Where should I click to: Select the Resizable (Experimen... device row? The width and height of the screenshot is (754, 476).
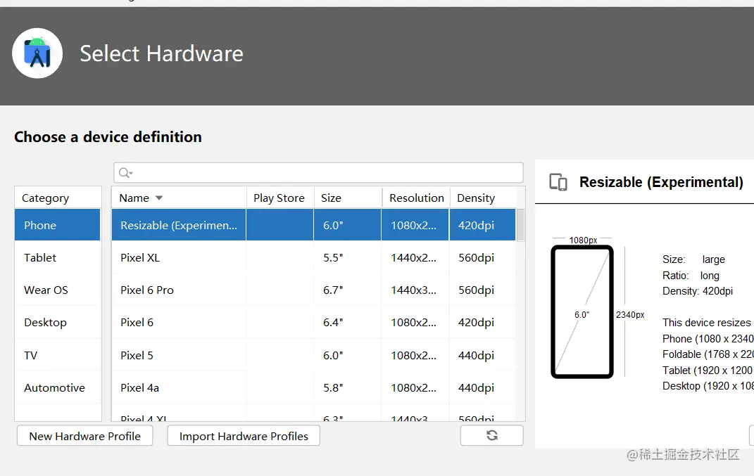click(x=313, y=225)
